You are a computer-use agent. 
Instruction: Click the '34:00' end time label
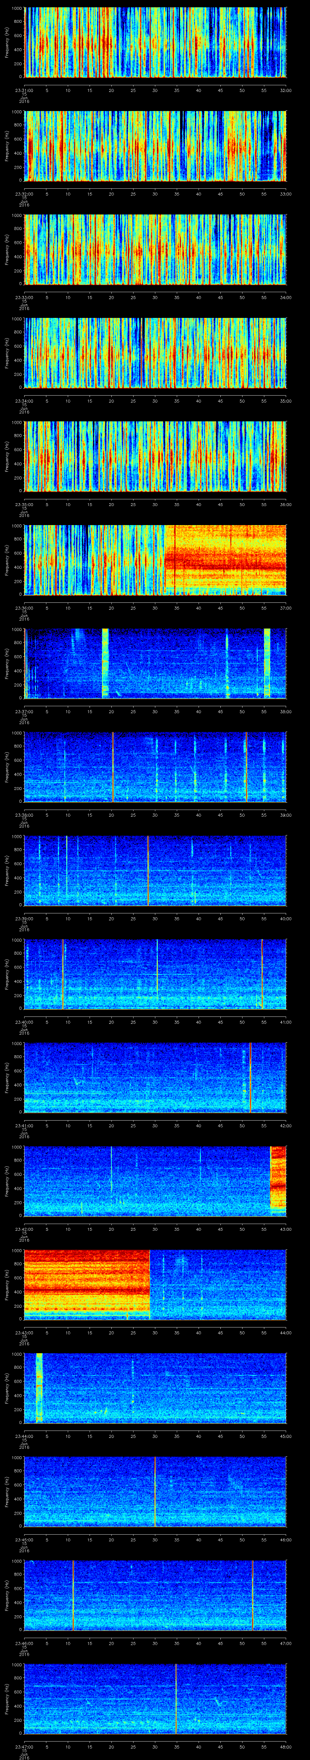click(285, 297)
